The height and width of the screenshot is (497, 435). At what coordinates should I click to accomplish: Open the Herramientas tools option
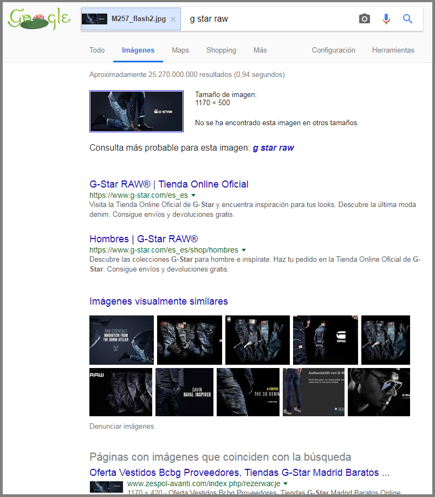[393, 50]
